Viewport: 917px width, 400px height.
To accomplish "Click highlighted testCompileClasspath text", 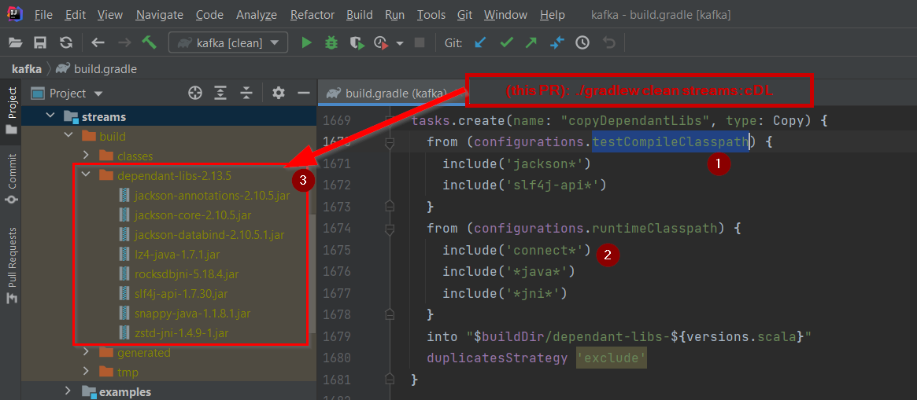I will 671,141.
